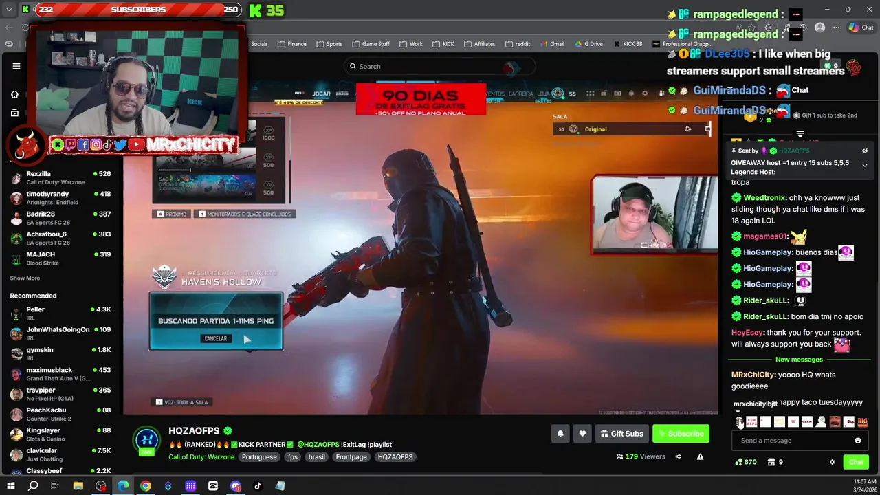
Task: Click the report warning triangle icon
Action: (700, 456)
